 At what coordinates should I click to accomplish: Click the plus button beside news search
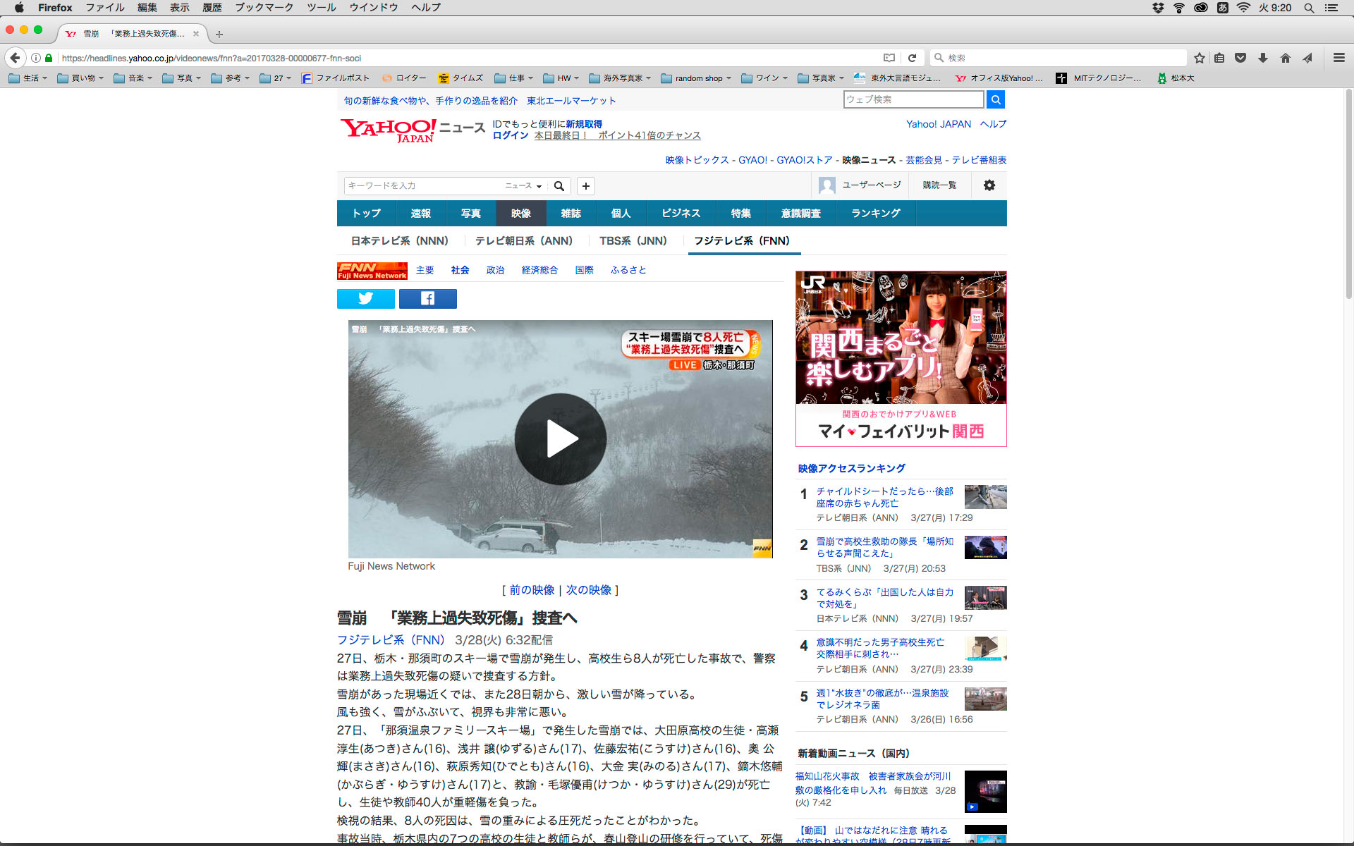point(585,186)
